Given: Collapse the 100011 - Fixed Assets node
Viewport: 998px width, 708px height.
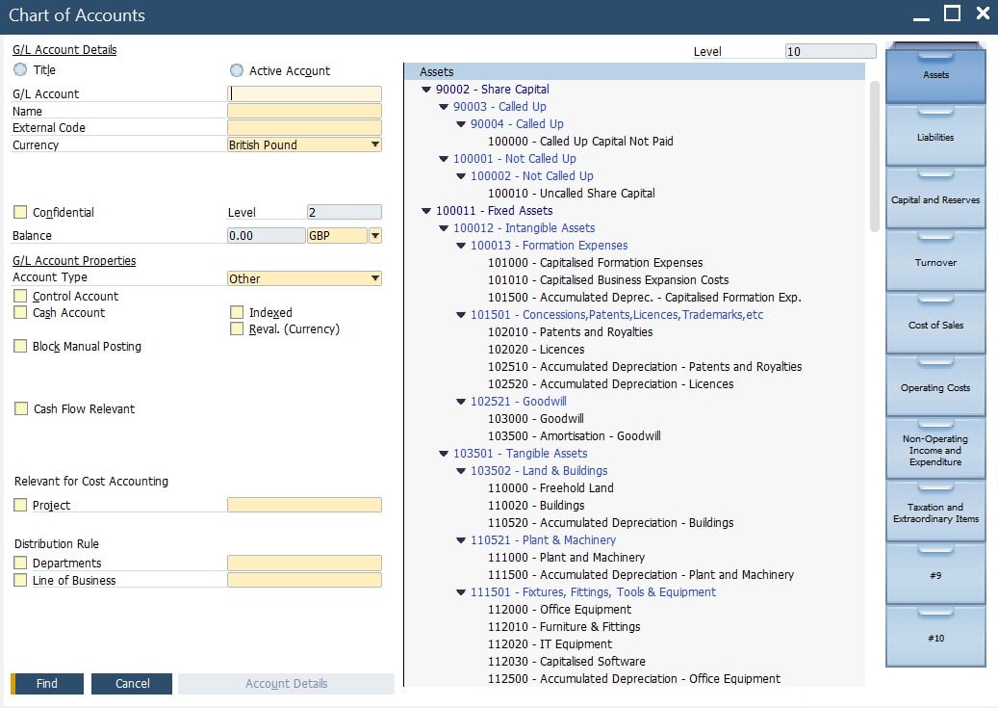Looking at the screenshot, I should click(425, 211).
